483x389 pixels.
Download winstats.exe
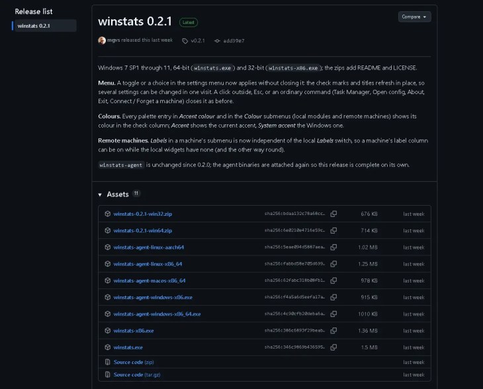(x=128, y=347)
